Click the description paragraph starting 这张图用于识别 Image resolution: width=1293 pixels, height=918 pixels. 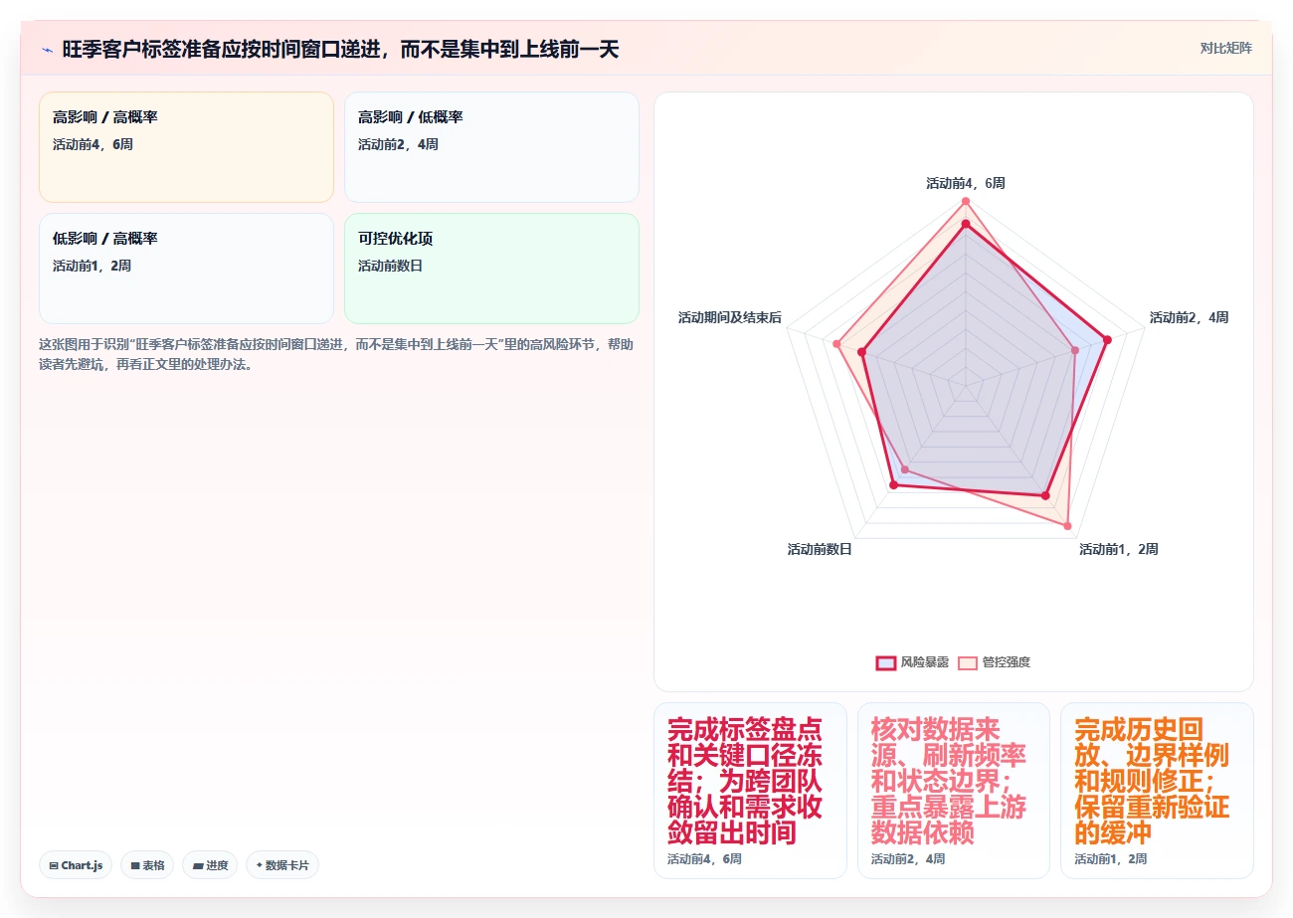pos(336,354)
